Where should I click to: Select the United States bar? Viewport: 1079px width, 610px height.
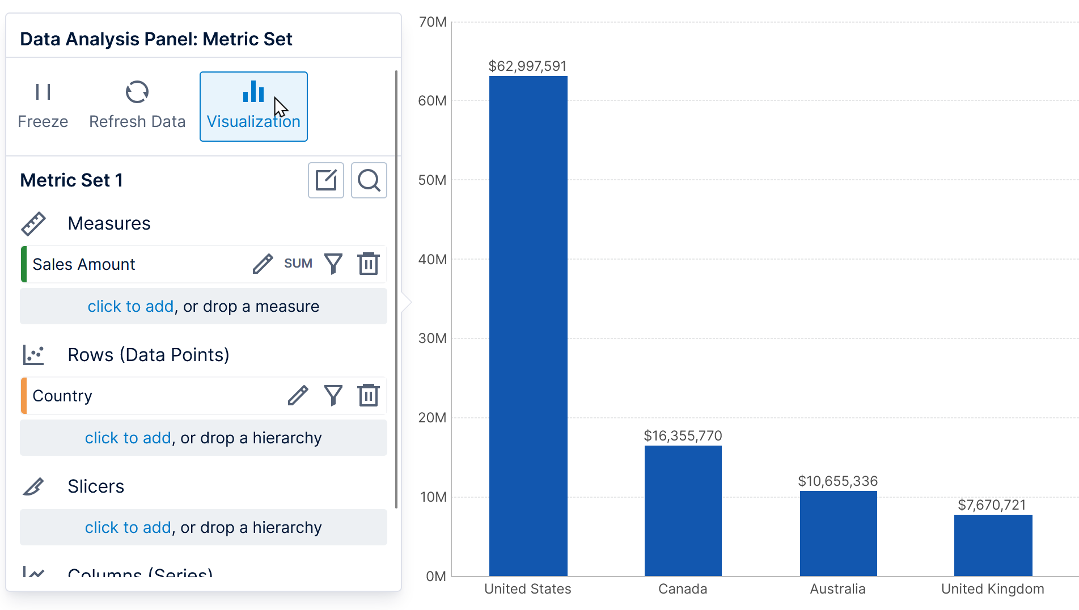click(x=528, y=326)
